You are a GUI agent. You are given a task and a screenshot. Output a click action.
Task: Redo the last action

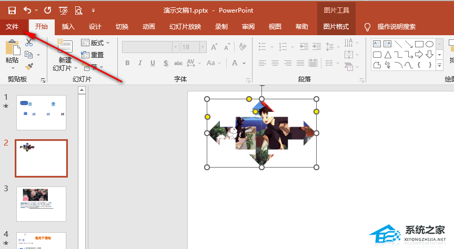47,11
